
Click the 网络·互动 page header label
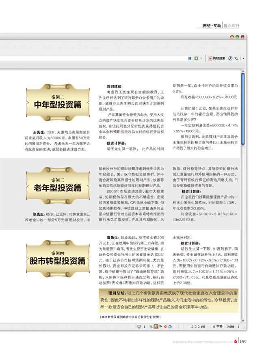click(x=212, y=26)
